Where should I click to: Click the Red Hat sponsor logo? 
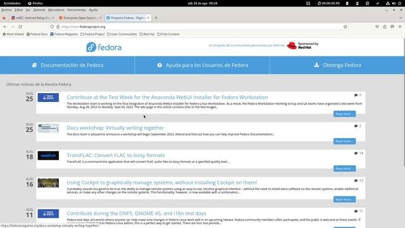[x=302, y=46]
